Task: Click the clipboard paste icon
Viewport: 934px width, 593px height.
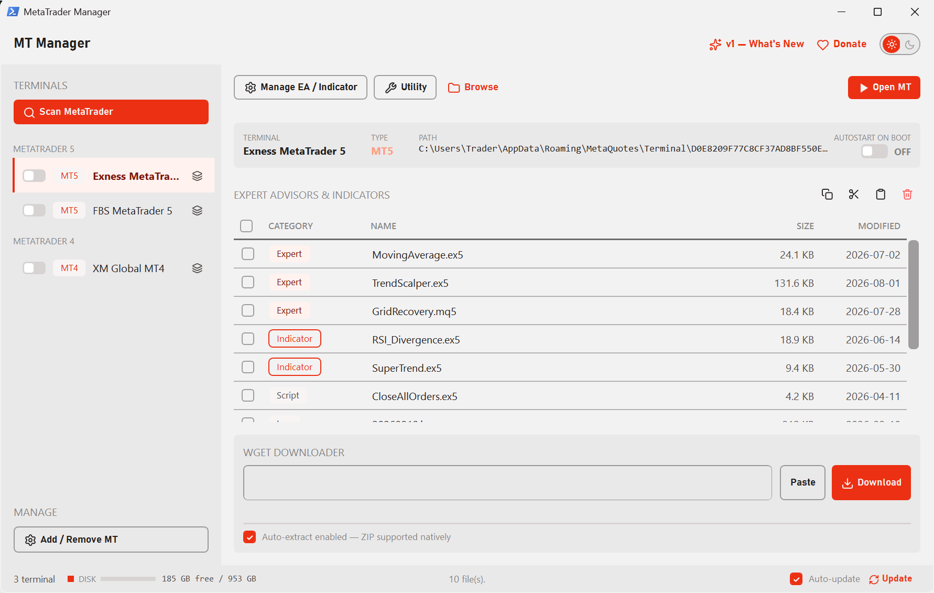Action: [881, 195]
